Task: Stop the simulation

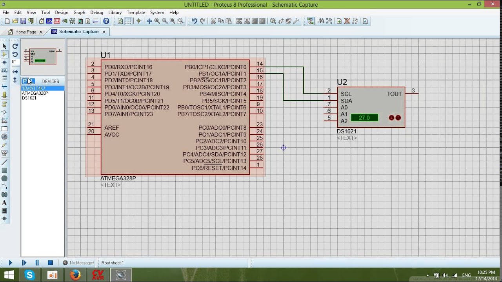Action: 50,263
